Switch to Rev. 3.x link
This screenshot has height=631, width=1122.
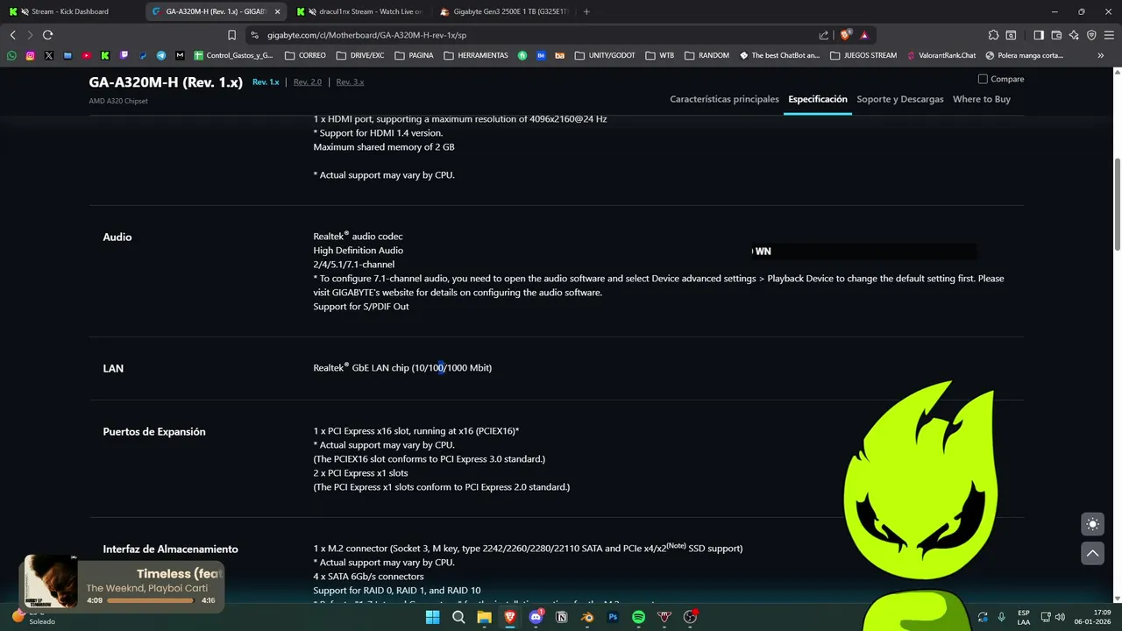[350, 82]
